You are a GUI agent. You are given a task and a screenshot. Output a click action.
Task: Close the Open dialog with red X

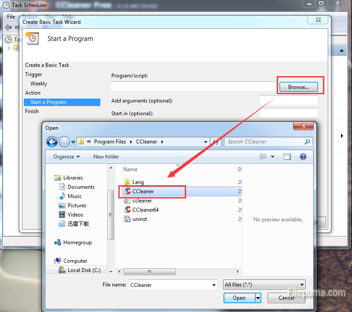point(303,126)
